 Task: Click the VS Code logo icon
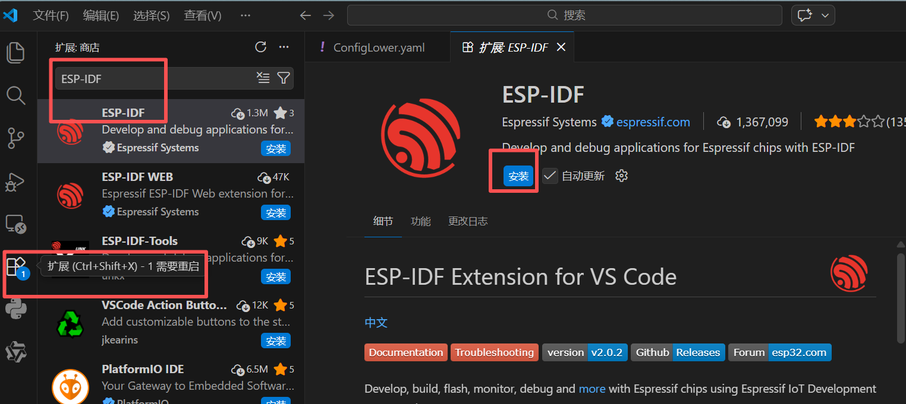[x=10, y=15]
